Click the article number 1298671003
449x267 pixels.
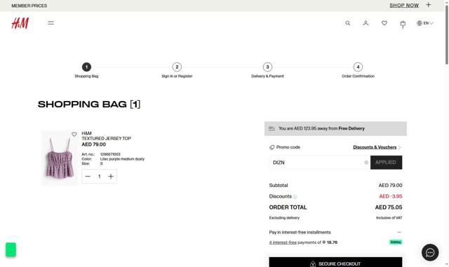coord(110,154)
